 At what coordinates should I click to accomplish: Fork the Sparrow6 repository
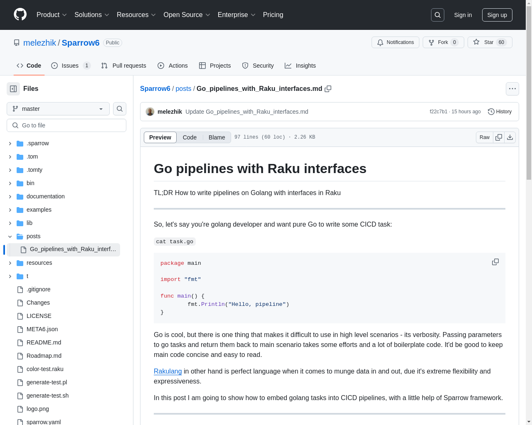click(x=443, y=42)
